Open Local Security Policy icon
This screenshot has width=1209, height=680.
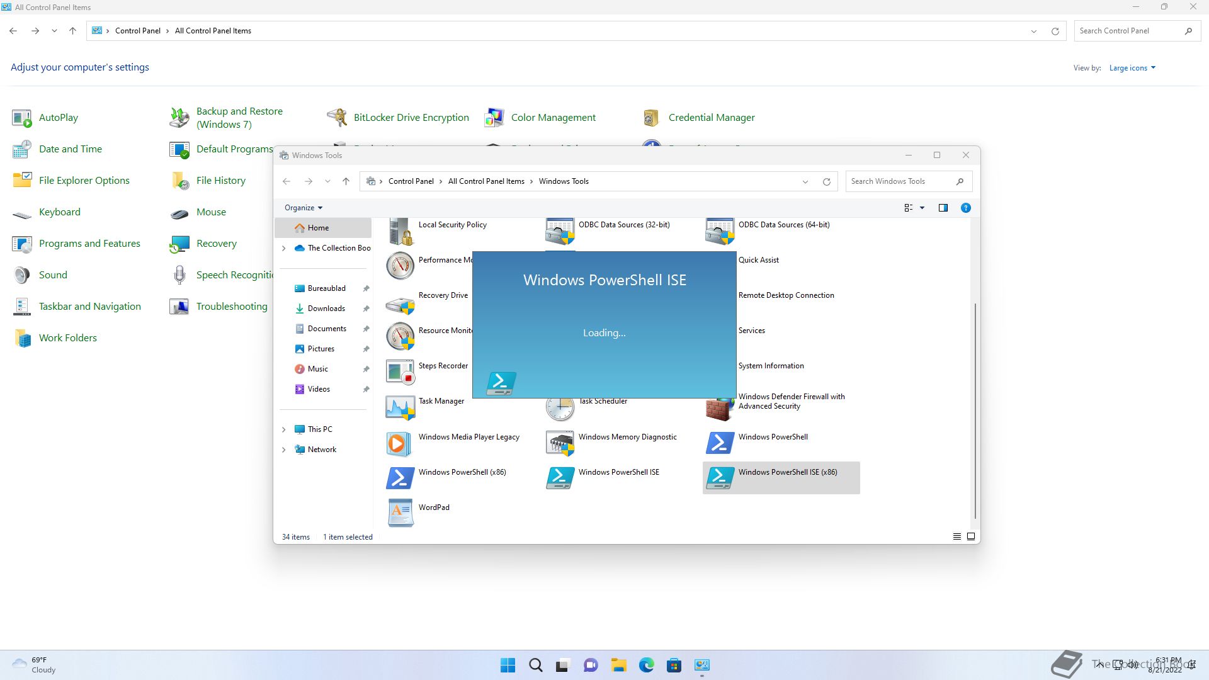tap(400, 230)
